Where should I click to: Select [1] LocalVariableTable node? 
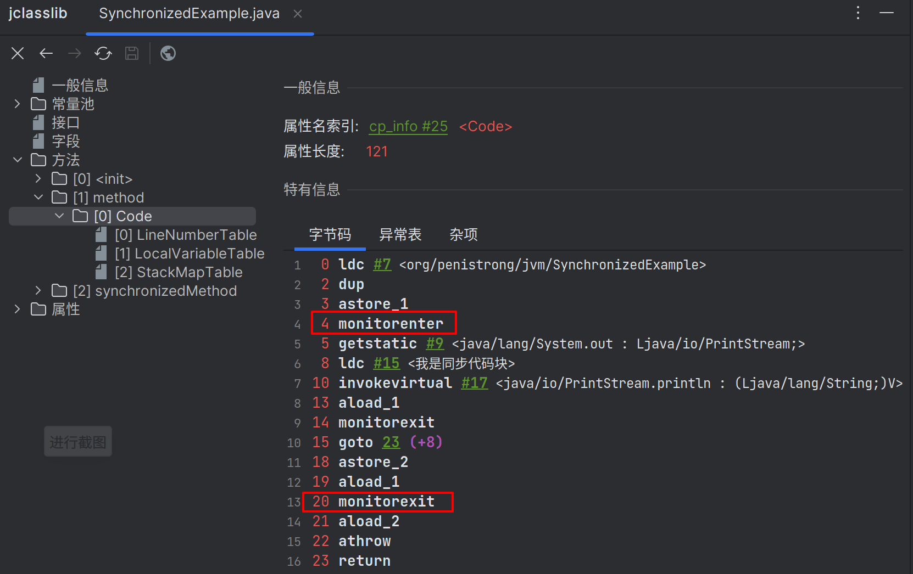tap(190, 254)
